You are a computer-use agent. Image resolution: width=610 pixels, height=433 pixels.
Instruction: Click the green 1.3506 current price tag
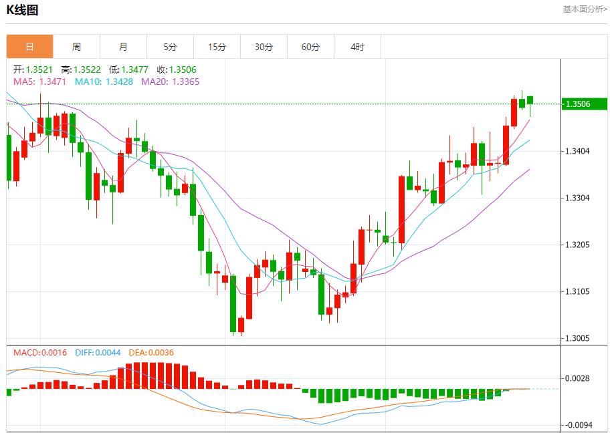click(x=584, y=104)
